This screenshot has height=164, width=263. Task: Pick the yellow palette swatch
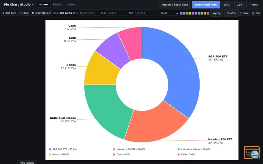190,13
